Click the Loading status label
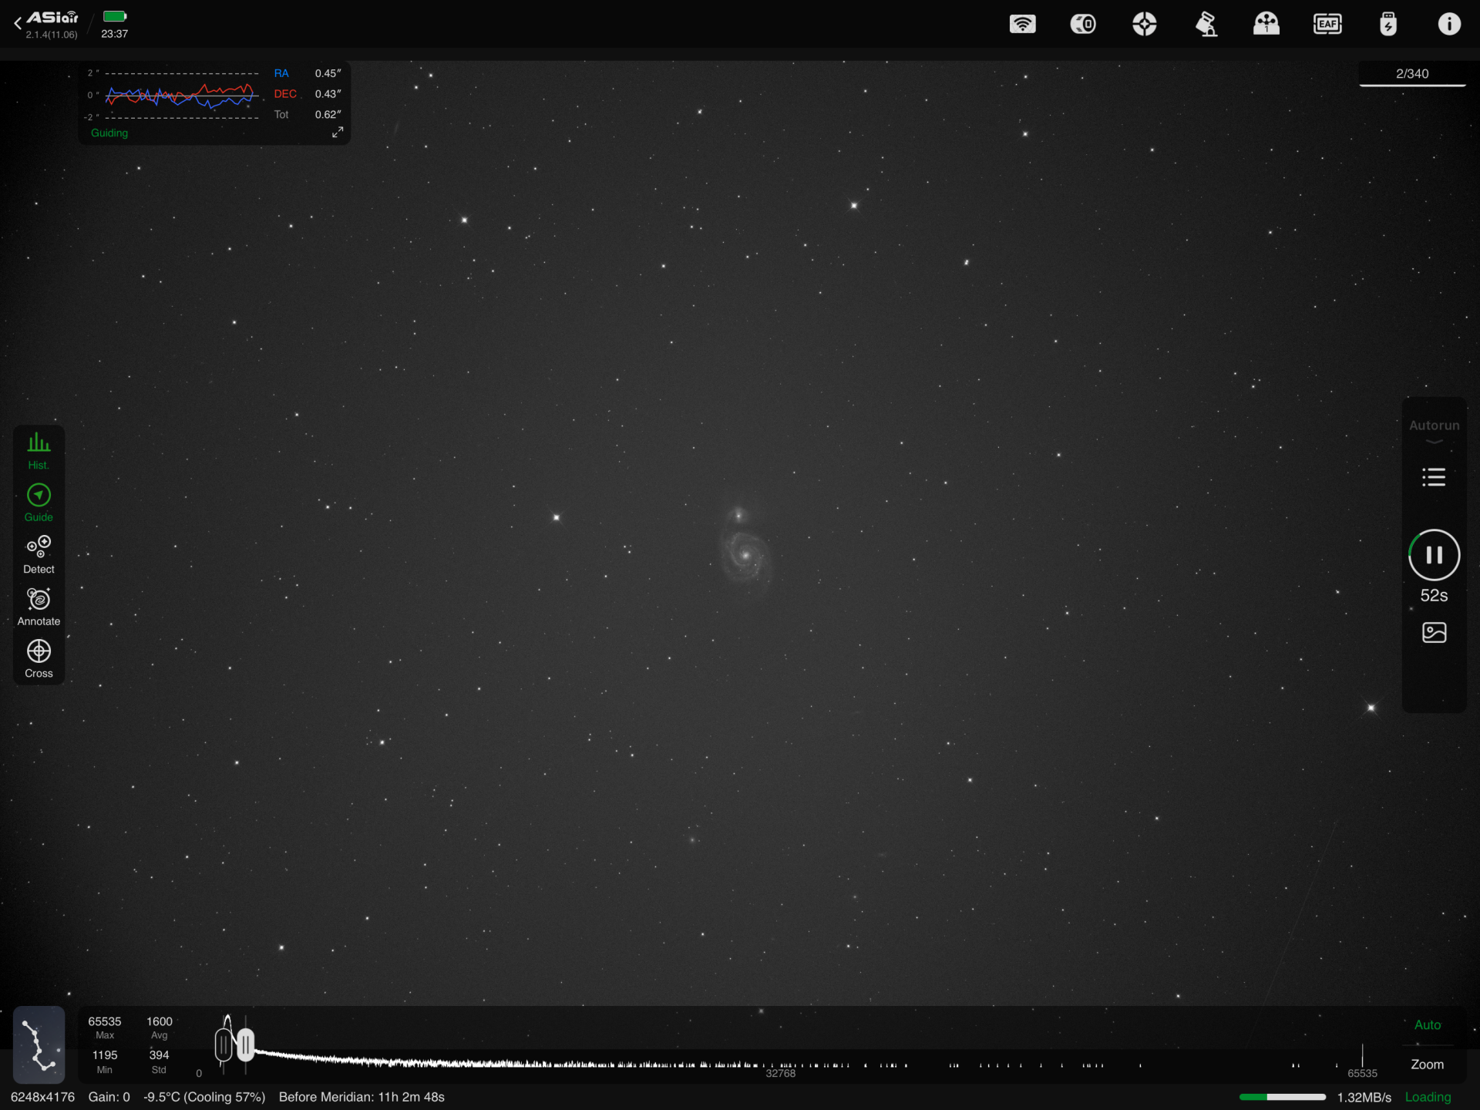The height and width of the screenshot is (1110, 1480). click(1428, 1097)
